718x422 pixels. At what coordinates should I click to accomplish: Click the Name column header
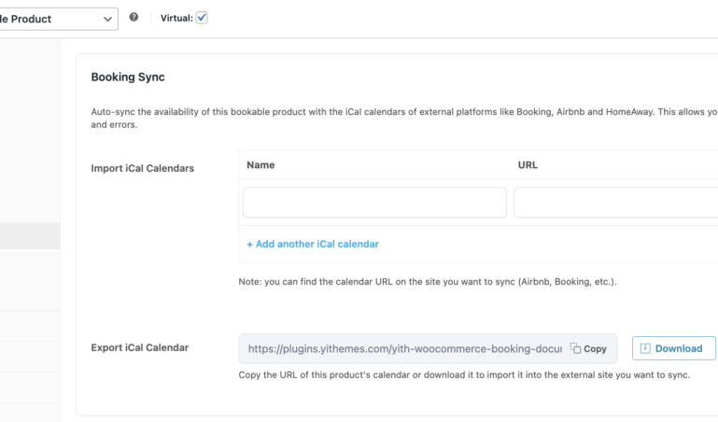point(260,165)
